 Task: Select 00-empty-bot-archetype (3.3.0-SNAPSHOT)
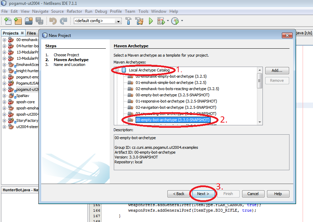pyautogui.click(x=173, y=120)
